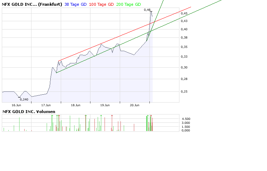267x171 pixels.
Task: Select the 17.Jun date axis label
Action: (x=46, y=105)
